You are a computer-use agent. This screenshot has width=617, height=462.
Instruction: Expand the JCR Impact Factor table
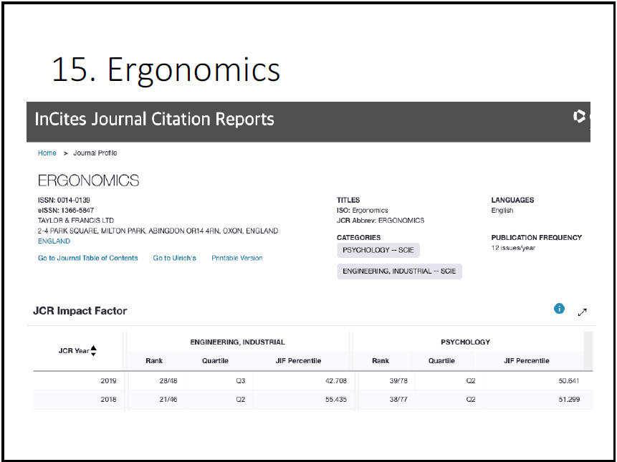point(583,312)
